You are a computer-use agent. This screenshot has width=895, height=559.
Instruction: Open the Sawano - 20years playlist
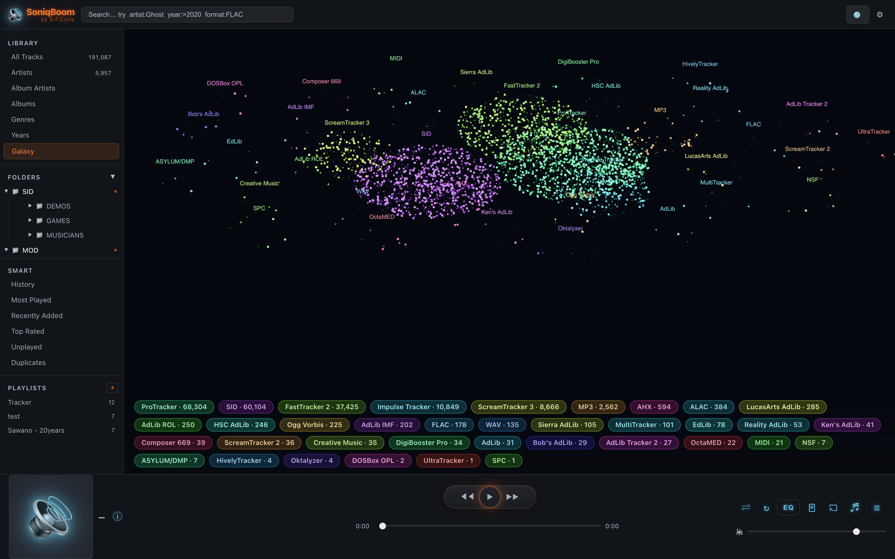coord(61,430)
